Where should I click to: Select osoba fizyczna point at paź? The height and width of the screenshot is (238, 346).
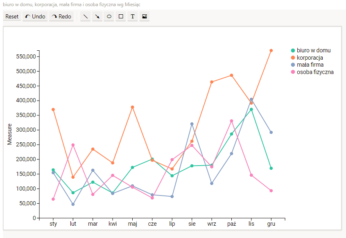coord(231,121)
